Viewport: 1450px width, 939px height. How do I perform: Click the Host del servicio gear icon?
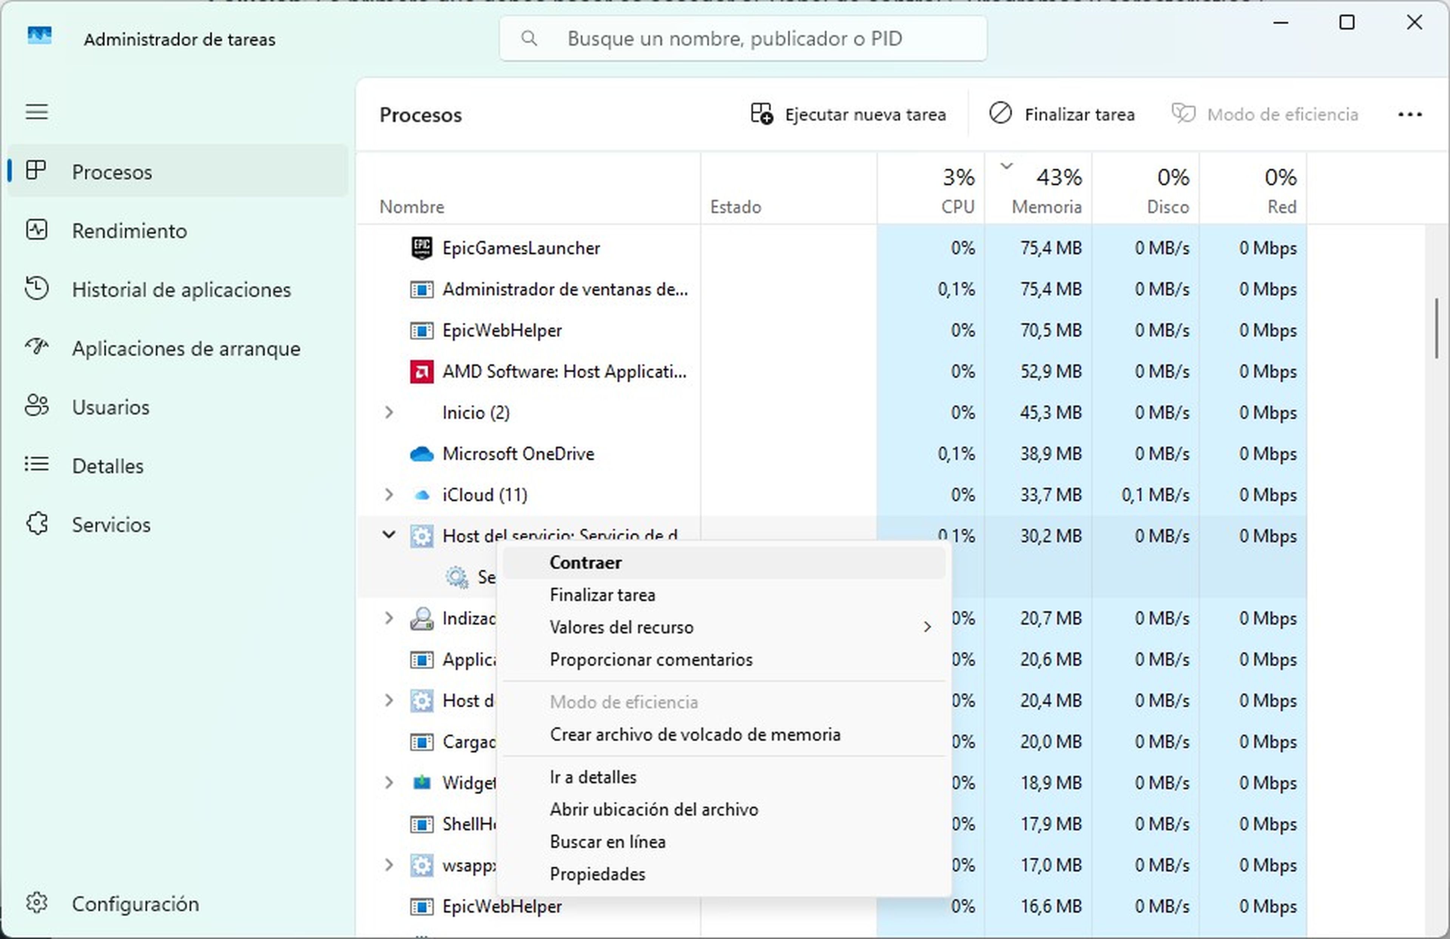(x=422, y=536)
